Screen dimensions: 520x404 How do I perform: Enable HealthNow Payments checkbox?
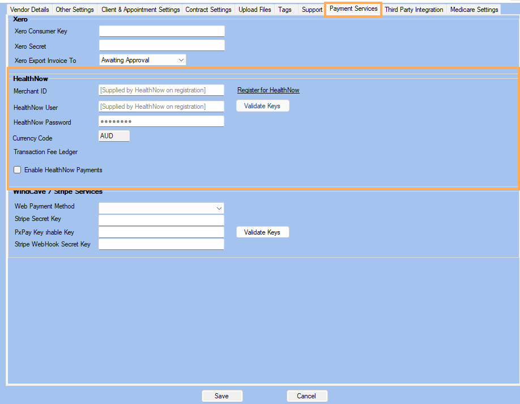(17, 170)
